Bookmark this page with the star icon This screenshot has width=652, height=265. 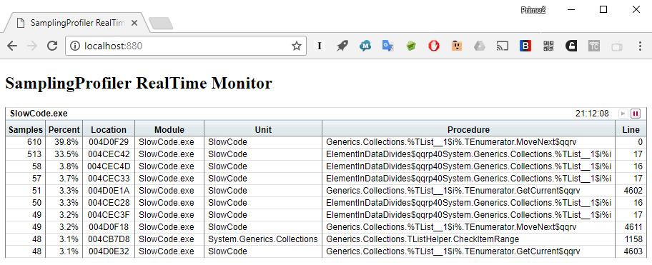[x=296, y=46]
